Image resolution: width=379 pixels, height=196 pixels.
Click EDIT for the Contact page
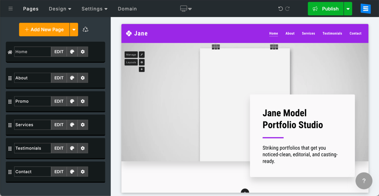tap(59, 172)
